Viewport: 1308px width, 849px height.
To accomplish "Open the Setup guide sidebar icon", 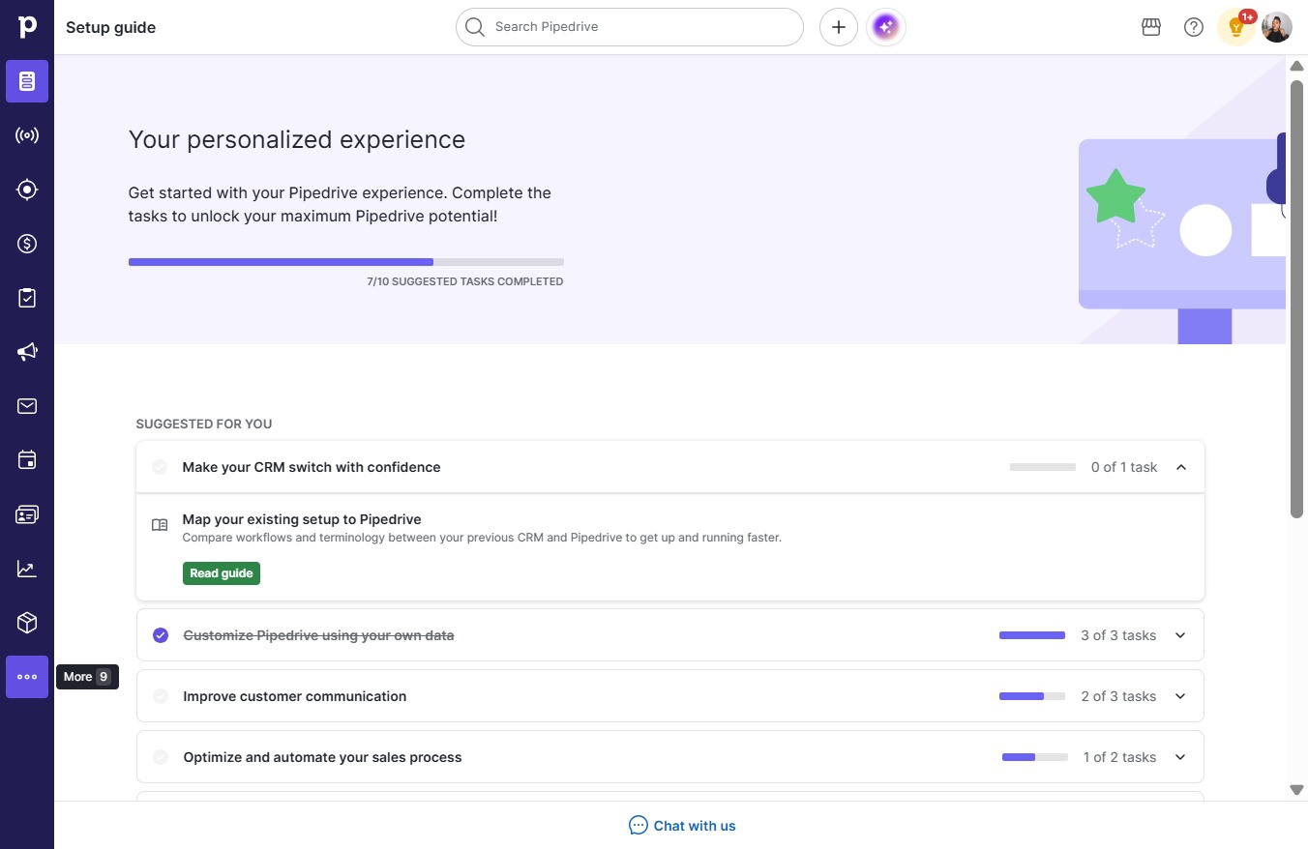I will pos(27,81).
